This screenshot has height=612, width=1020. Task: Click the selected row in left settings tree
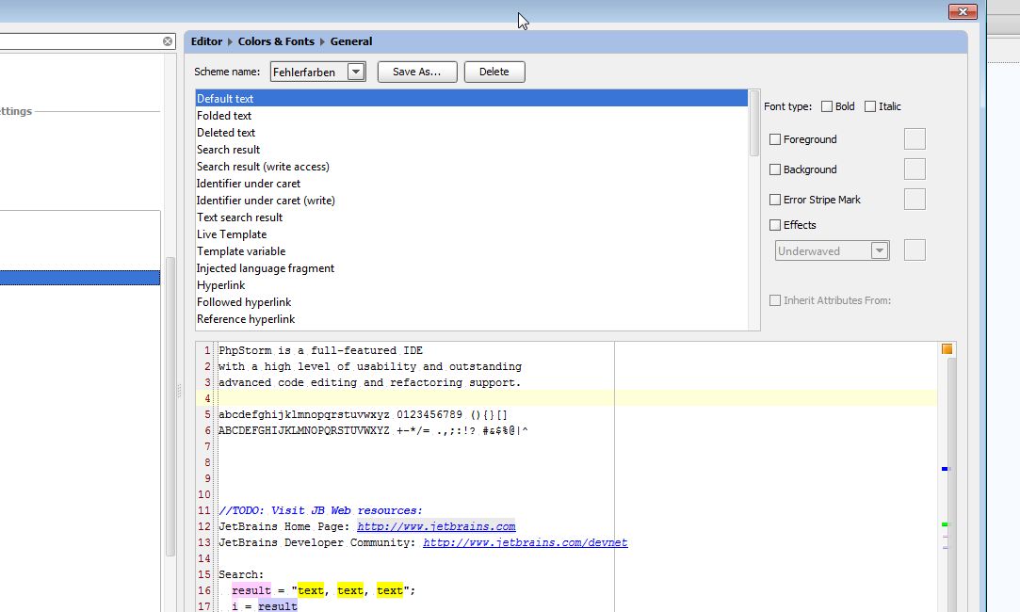click(x=80, y=278)
